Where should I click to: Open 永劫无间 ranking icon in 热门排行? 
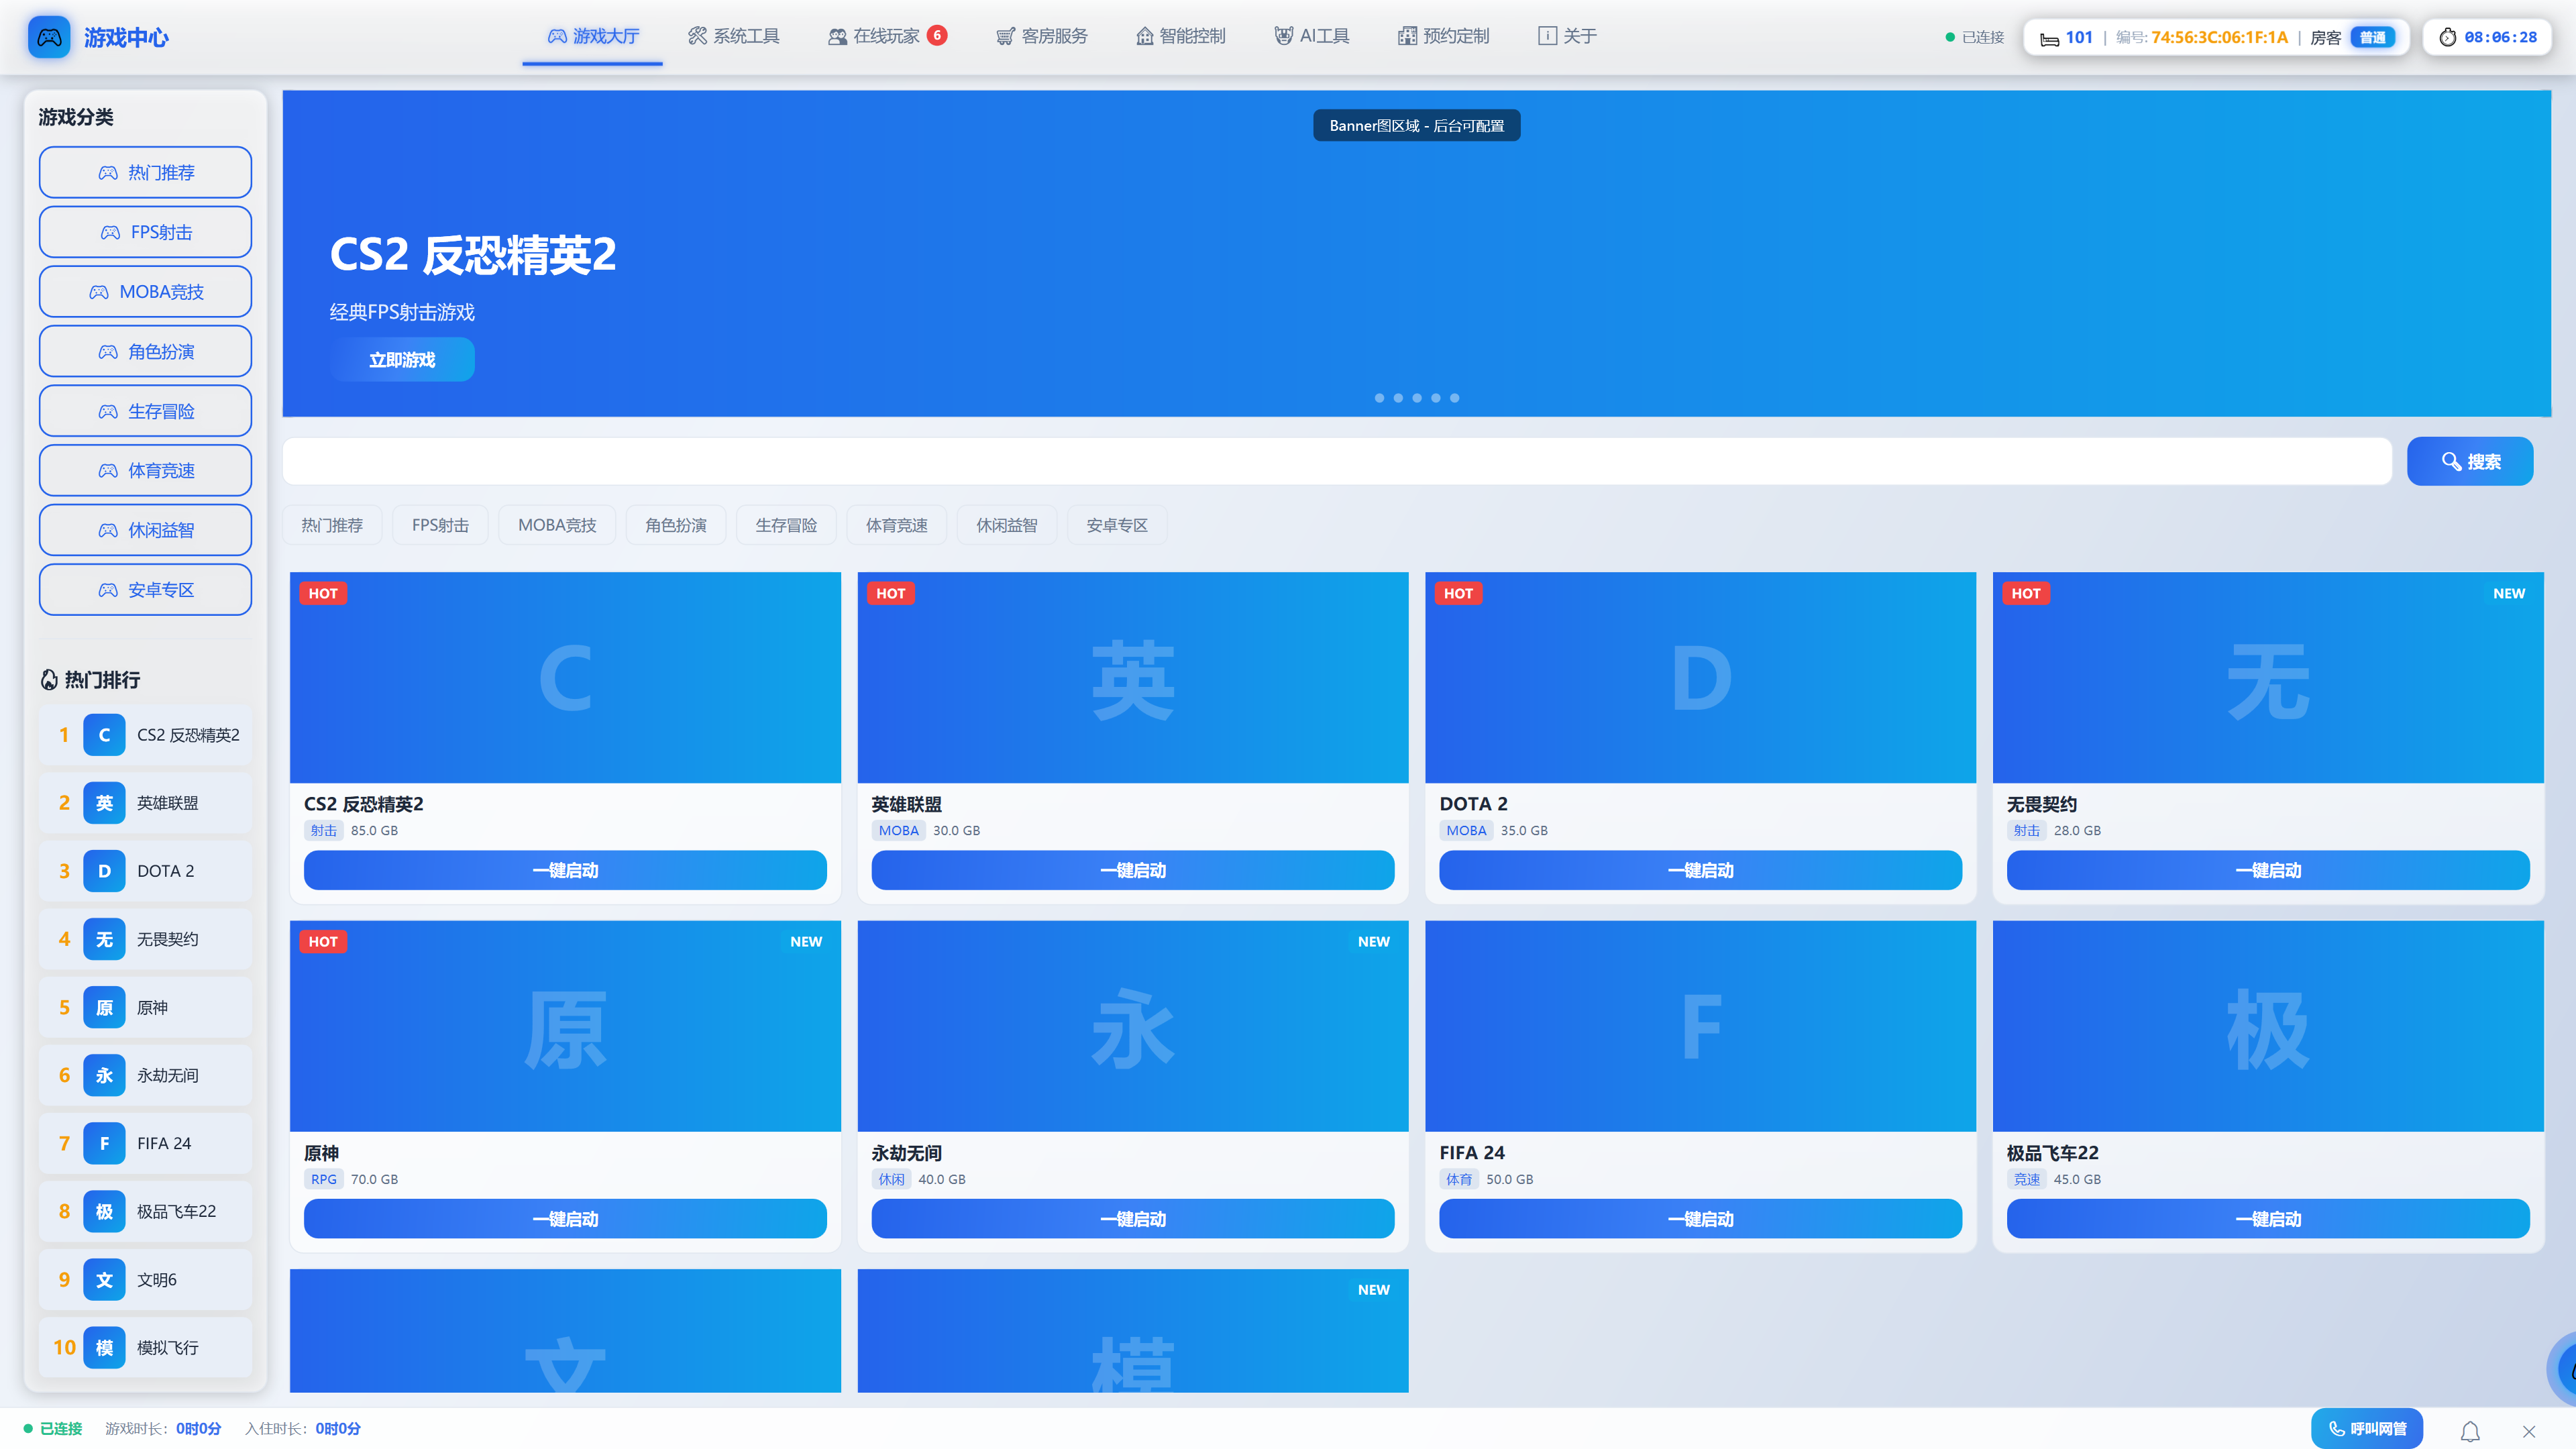pyautogui.click(x=104, y=1075)
